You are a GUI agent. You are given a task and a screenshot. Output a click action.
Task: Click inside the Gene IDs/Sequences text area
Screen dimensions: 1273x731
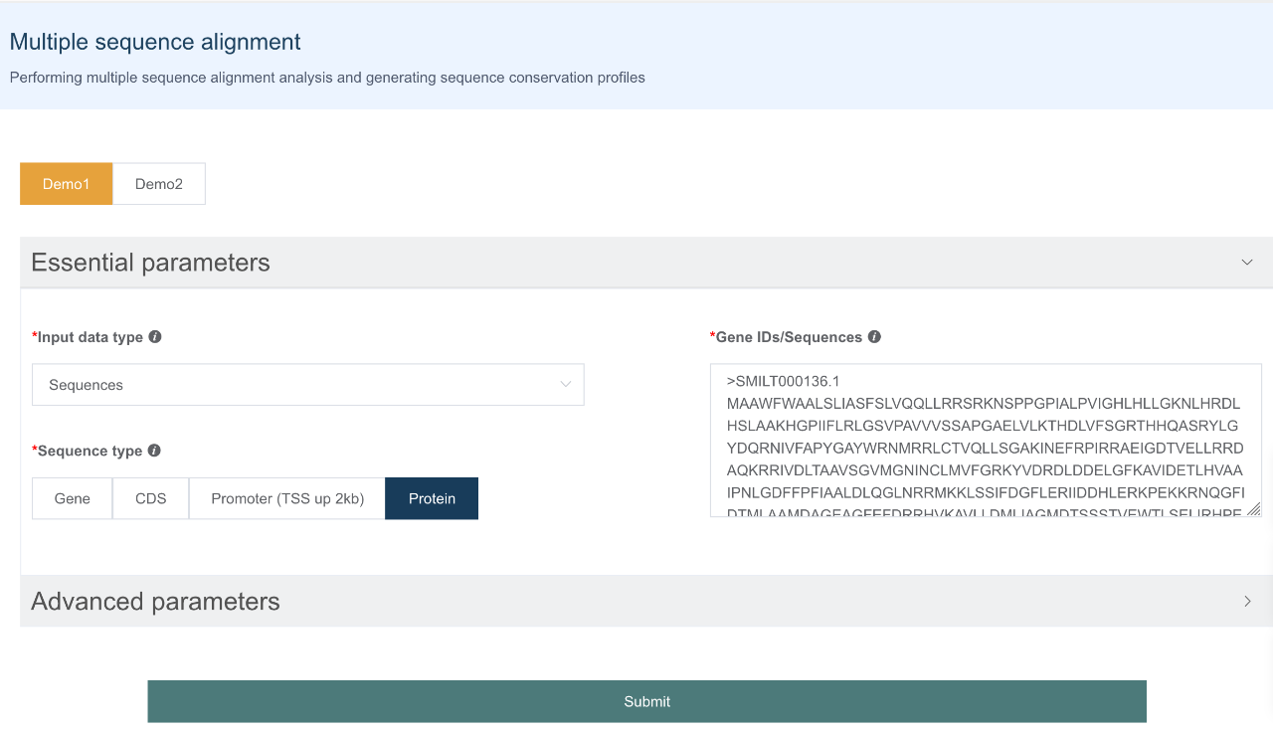pos(986,441)
